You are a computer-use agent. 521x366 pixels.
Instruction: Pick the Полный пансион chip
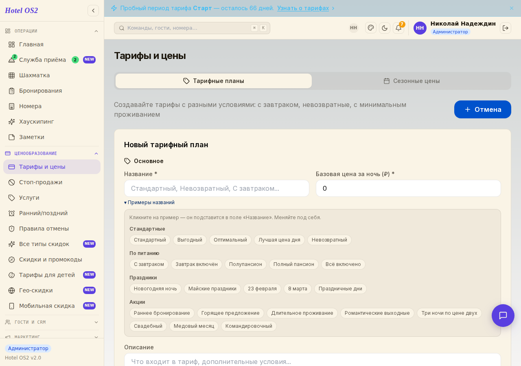[x=294, y=264]
